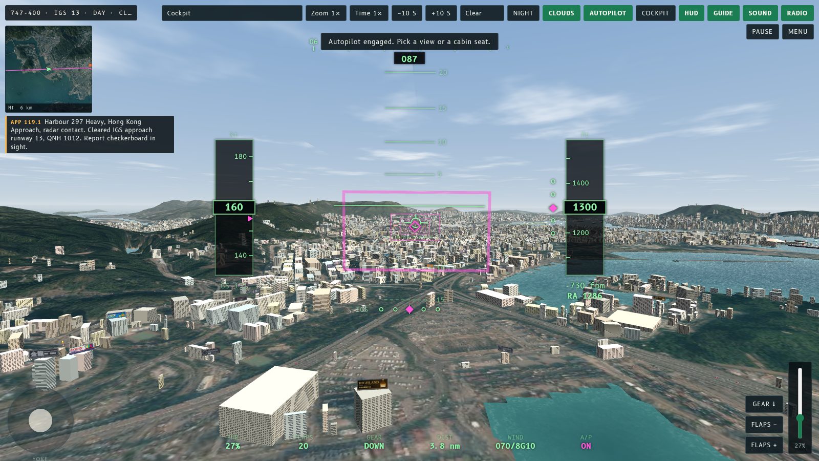
Task: Open the Time 1× speed selector
Action: pos(369,13)
